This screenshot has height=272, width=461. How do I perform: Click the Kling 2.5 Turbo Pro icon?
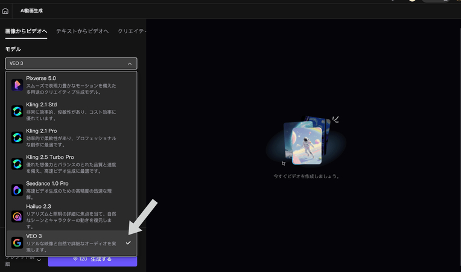point(17,164)
